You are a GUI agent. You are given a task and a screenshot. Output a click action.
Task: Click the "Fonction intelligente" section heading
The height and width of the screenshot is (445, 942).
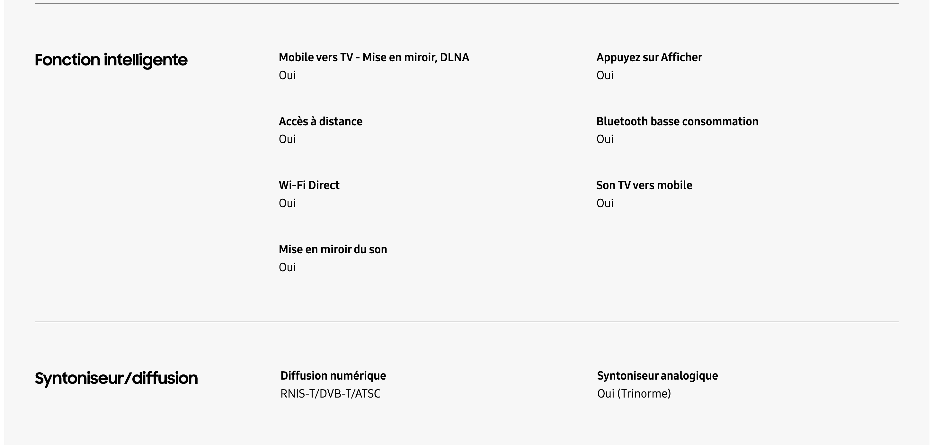pos(111,60)
